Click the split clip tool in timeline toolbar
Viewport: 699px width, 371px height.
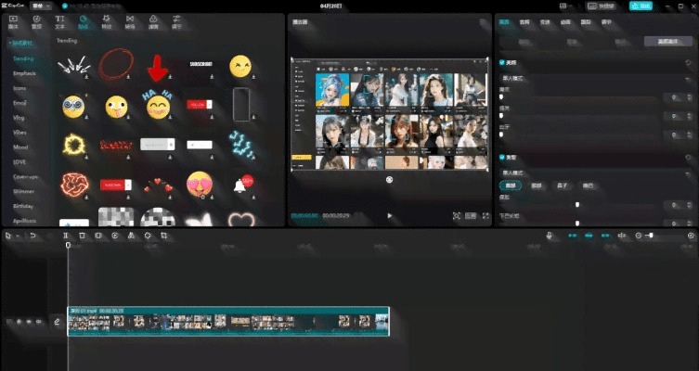pos(66,236)
